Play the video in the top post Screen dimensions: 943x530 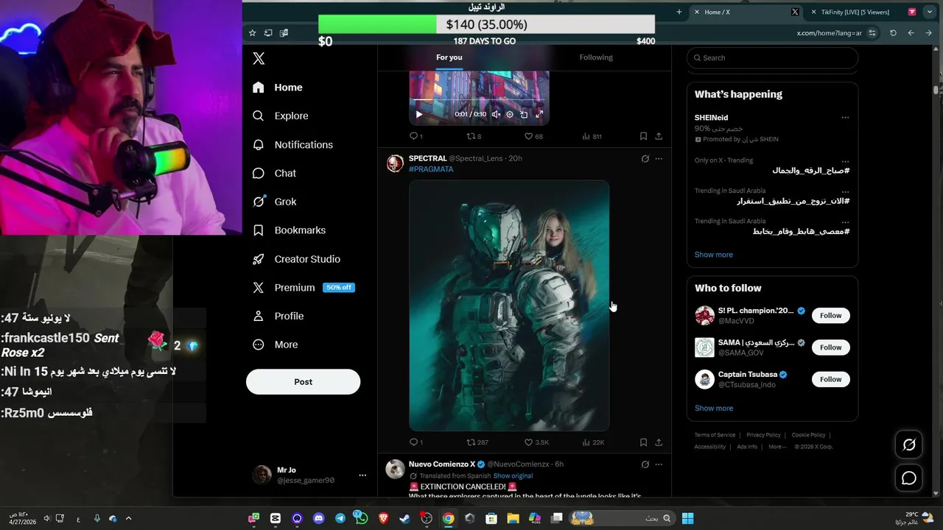coord(419,114)
